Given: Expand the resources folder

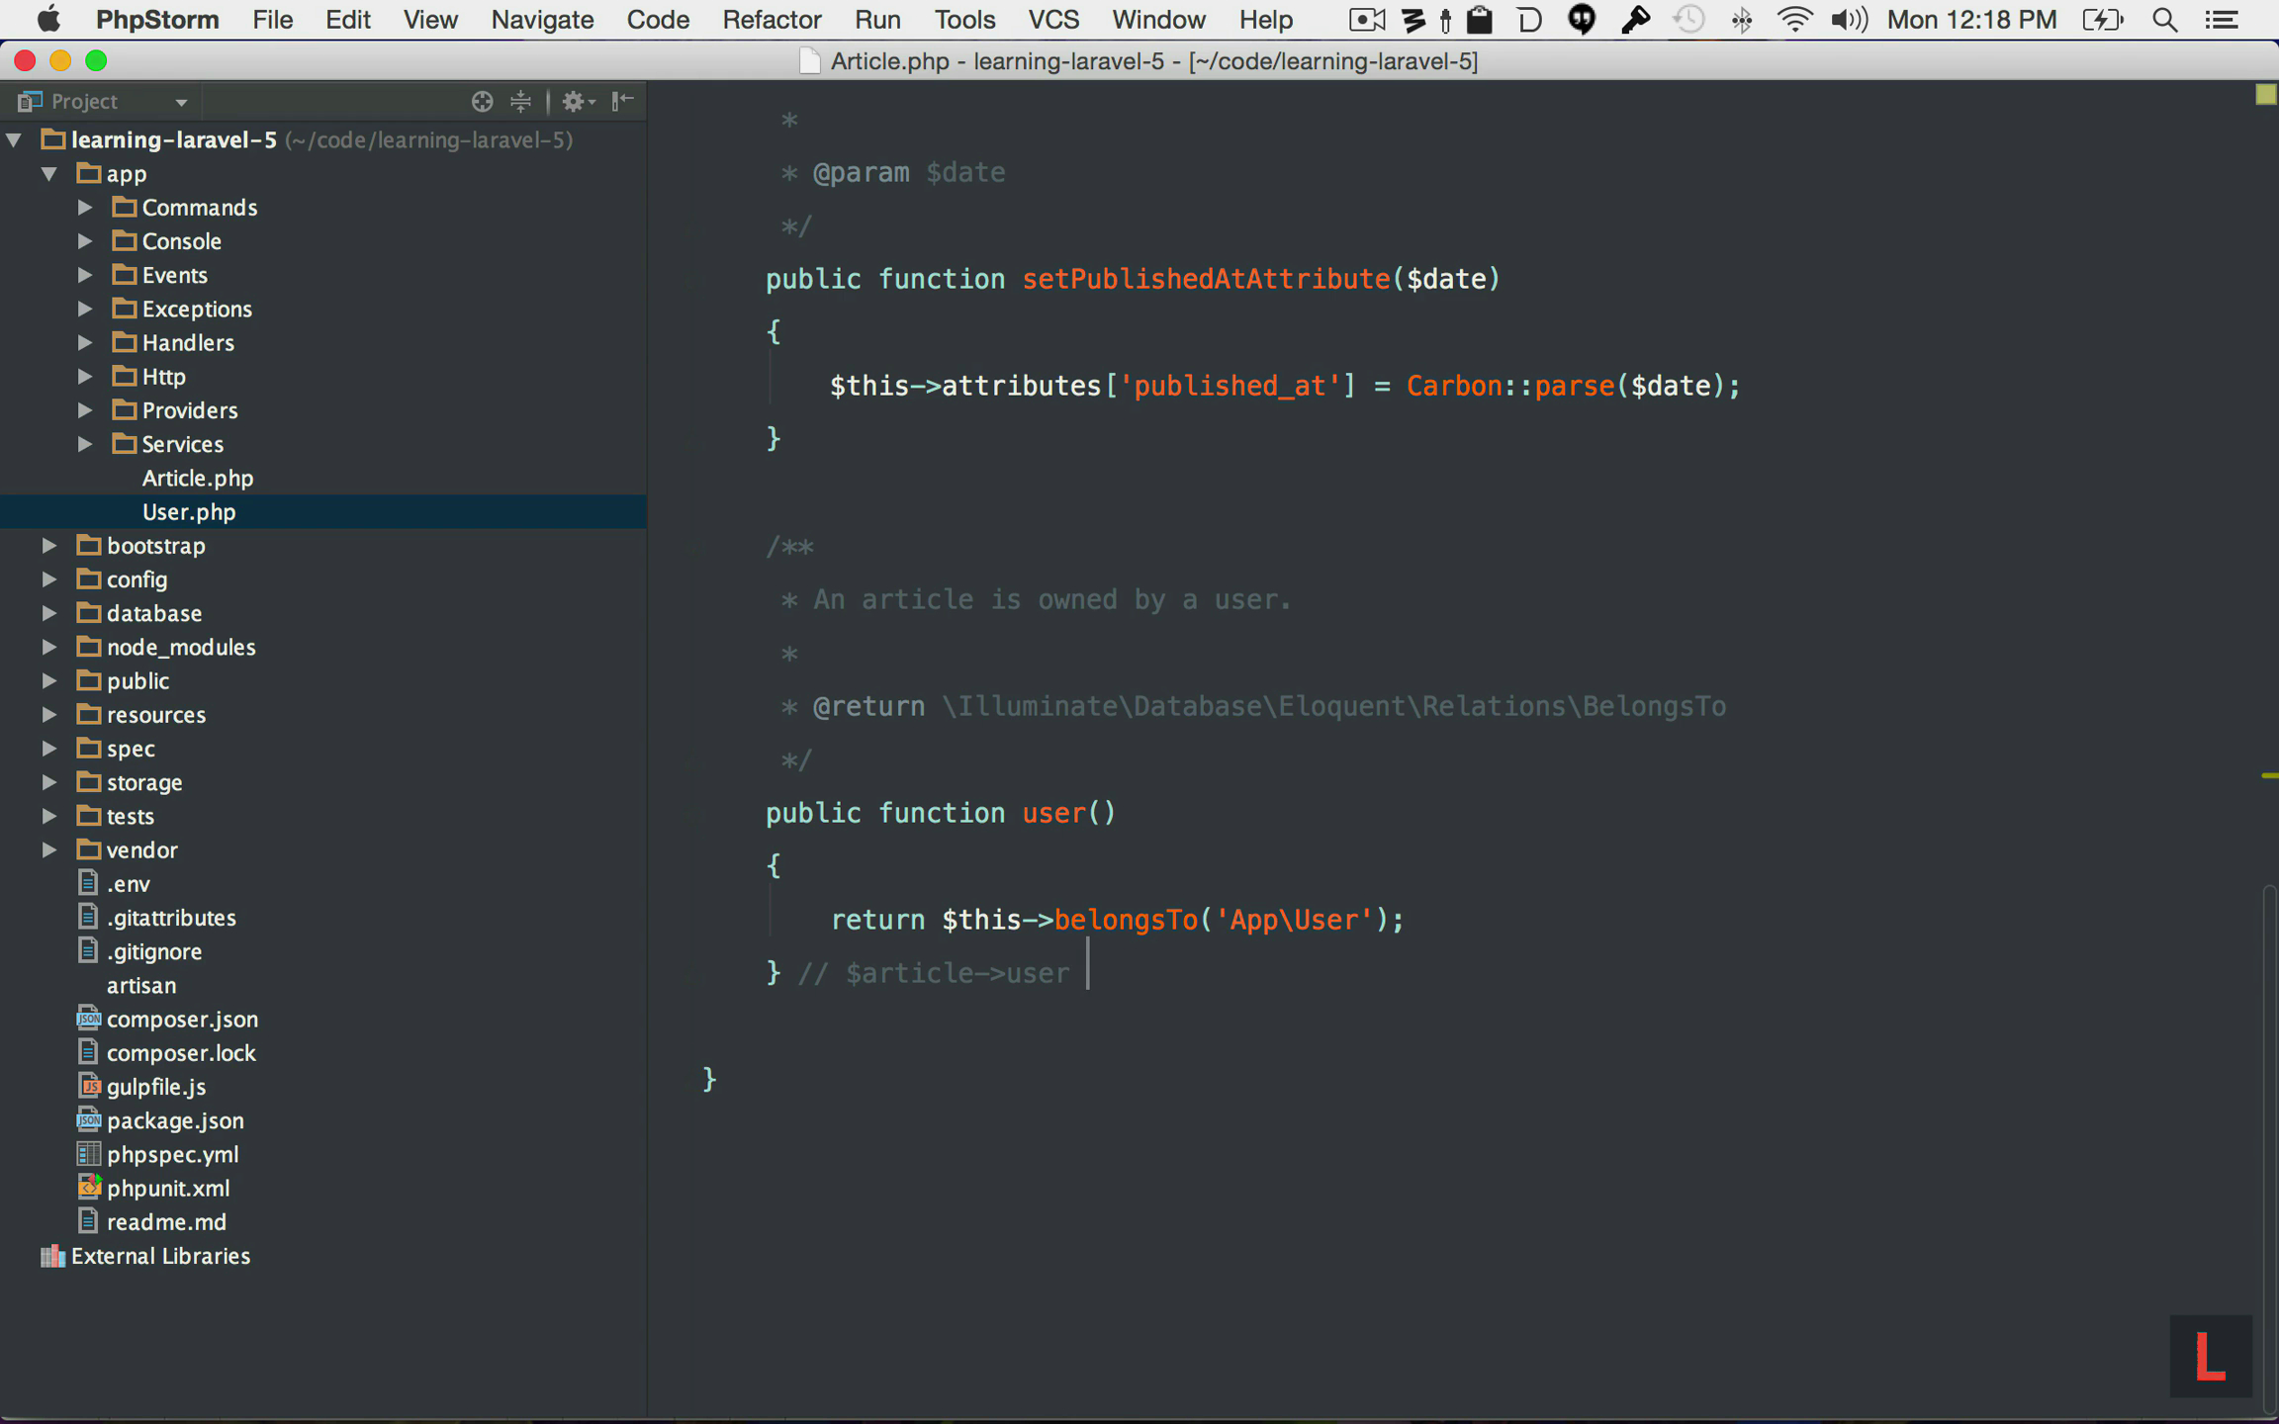Looking at the screenshot, I should 49,714.
